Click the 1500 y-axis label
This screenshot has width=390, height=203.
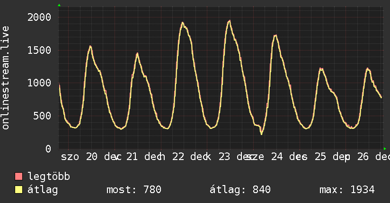tap(39, 51)
